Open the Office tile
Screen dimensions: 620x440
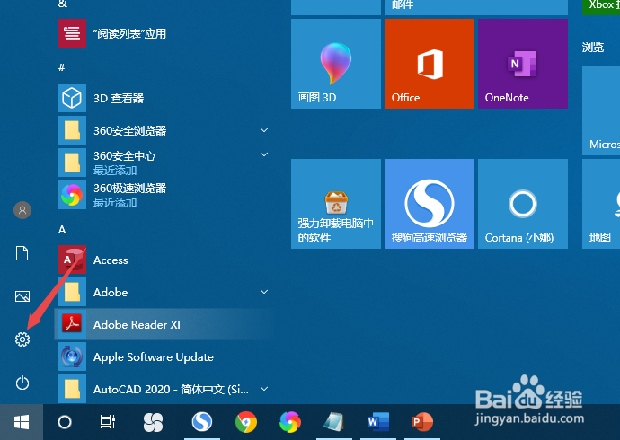pos(429,64)
